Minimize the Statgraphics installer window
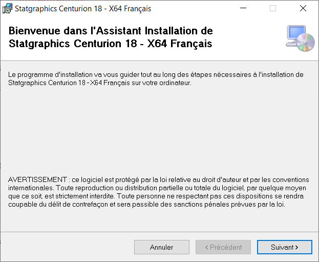Screen dimensions: 319x262 [x=243, y=8]
